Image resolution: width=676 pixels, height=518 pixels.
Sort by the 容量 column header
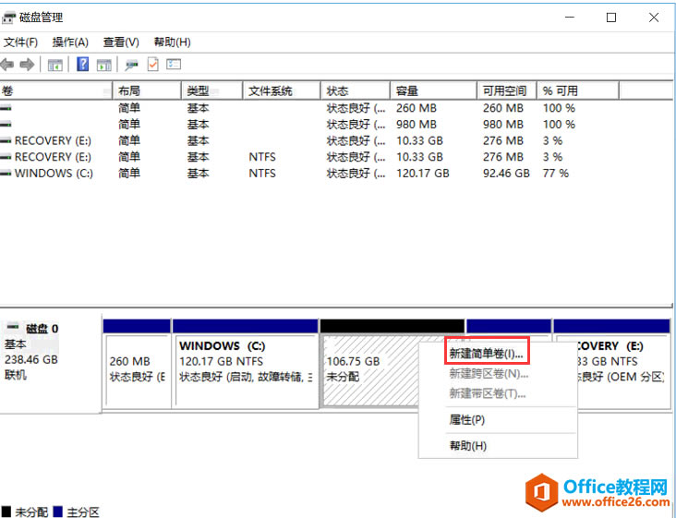pyautogui.click(x=433, y=90)
